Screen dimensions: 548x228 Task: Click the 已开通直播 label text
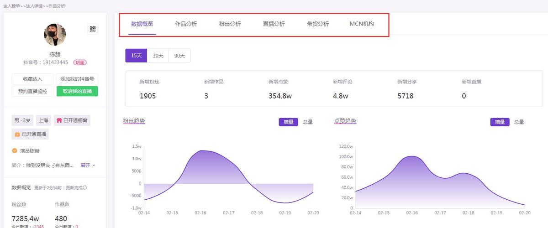click(x=33, y=134)
